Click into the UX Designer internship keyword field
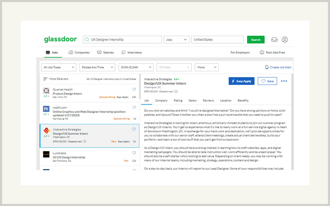Screen dimensions: 330x206 pyautogui.click(x=122, y=40)
